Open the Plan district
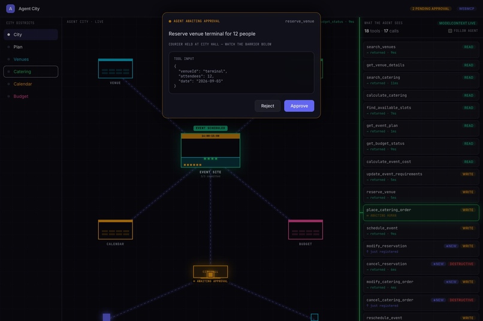The height and width of the screenshot is (321, 483). (x=31, y=47)
